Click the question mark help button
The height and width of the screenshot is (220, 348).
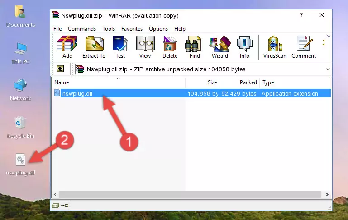[x=301, y=15]
